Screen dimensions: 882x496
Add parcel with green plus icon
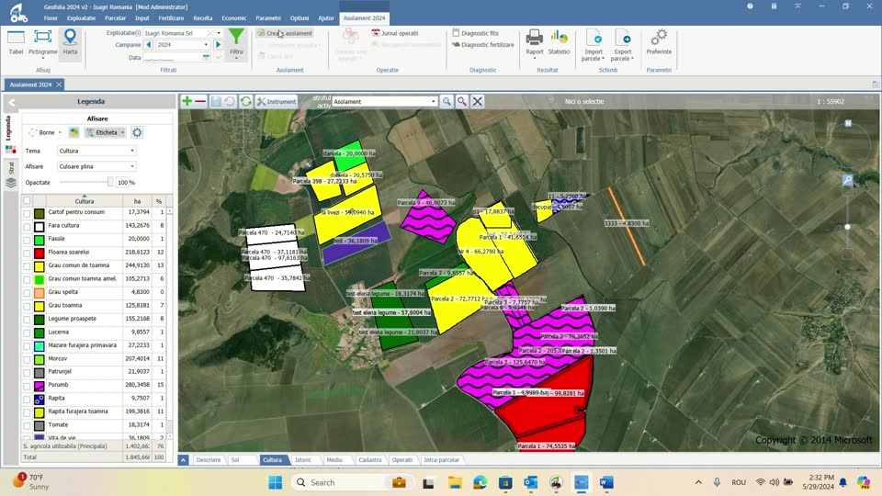(x=187, y=101)
